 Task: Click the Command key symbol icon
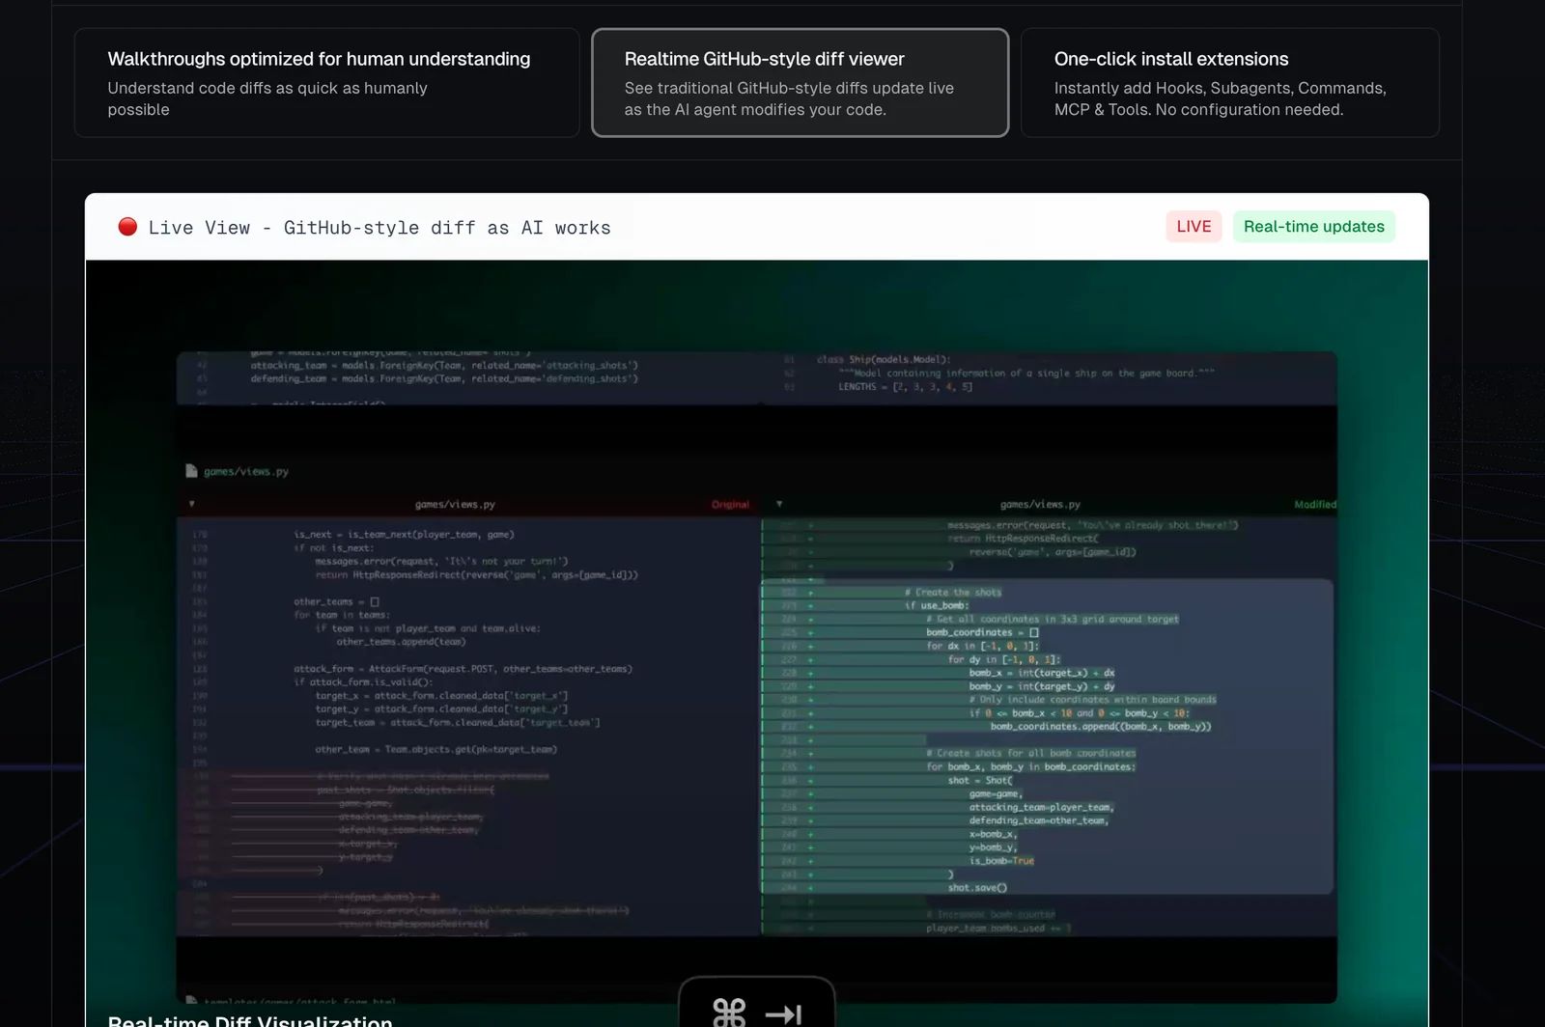[x=729, y=1013]
